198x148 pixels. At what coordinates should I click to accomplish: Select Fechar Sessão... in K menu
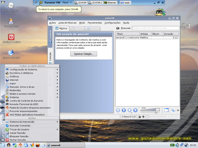(32, 140)
